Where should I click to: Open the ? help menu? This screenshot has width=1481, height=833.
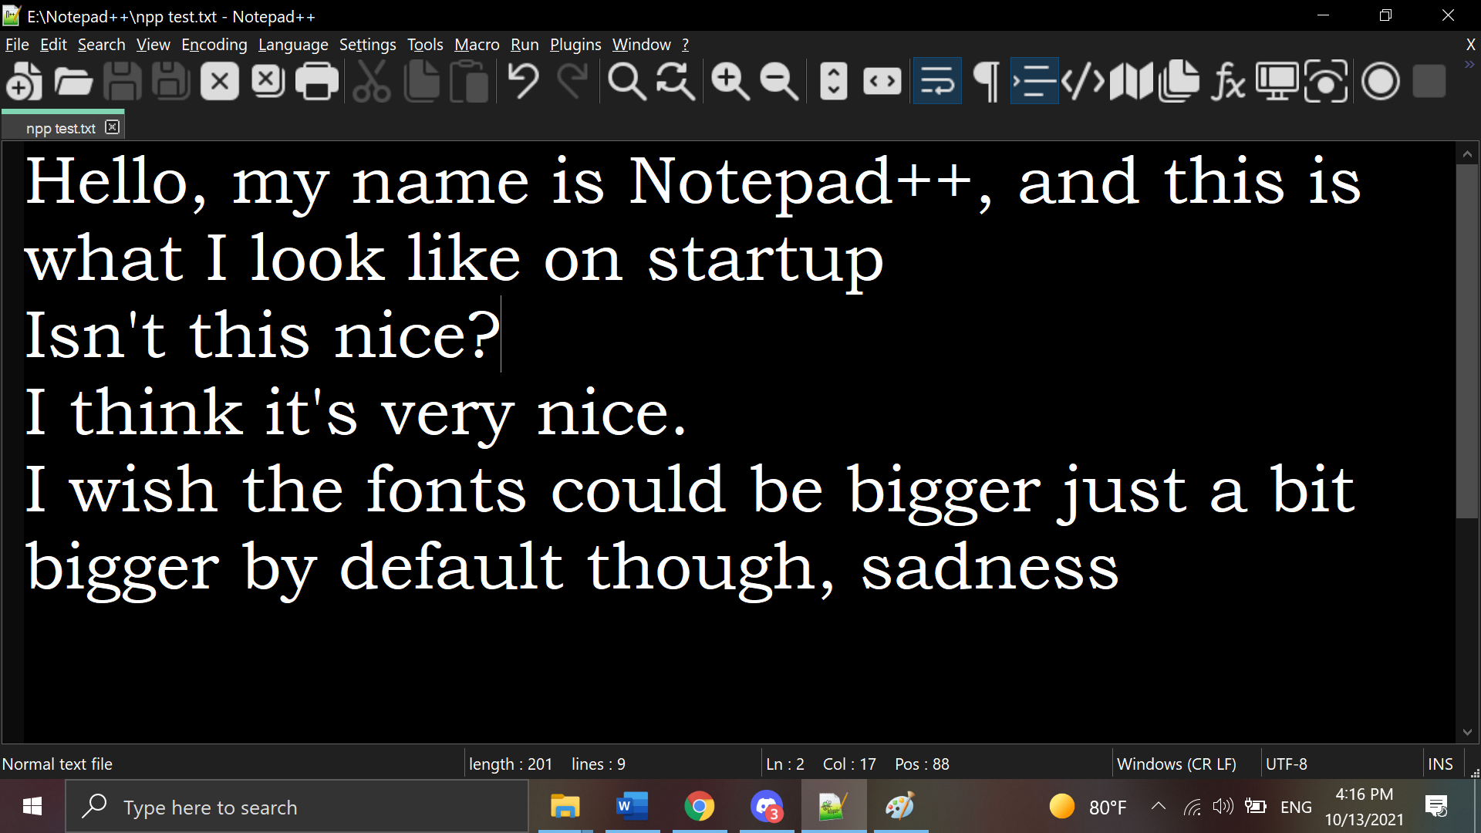click(x=685, y=45)
